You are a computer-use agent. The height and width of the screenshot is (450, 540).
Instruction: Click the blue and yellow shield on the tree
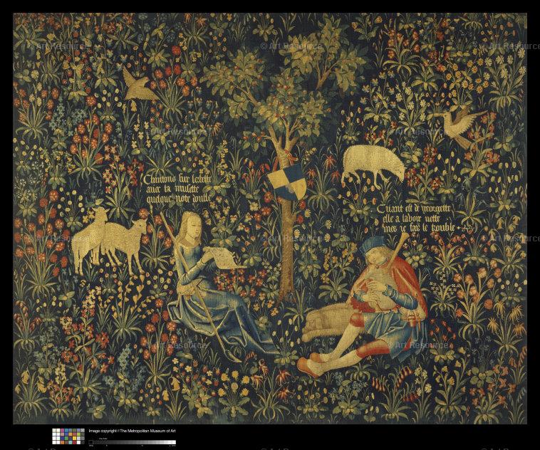[x=286, y=182]
